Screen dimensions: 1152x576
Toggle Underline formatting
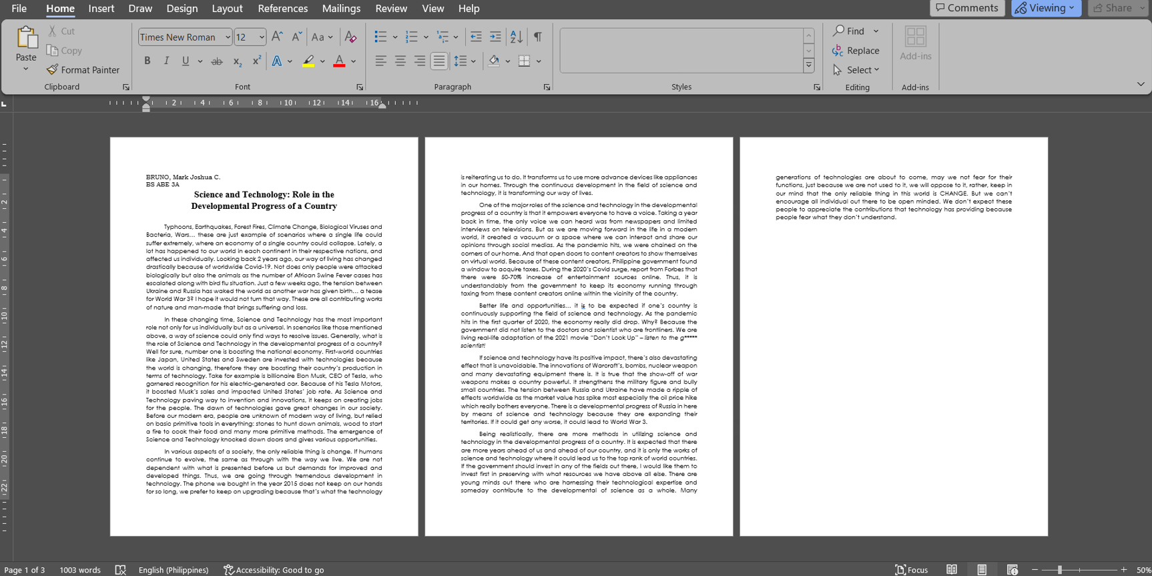(x=186, y=61)
